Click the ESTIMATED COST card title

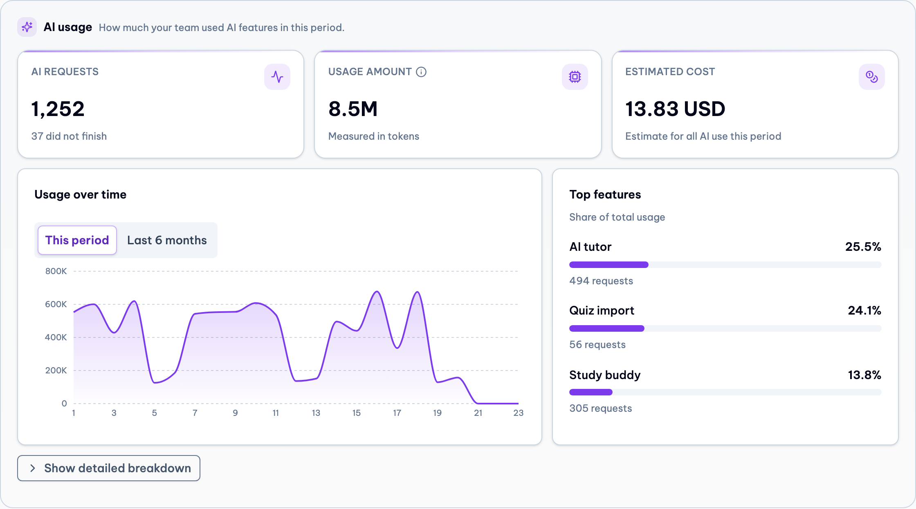(670, 72)
